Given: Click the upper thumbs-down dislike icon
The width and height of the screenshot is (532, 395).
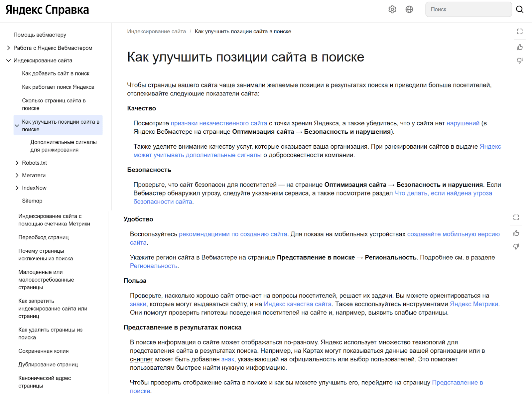Looking at the screenshot, I should click(x=520, y=61).
